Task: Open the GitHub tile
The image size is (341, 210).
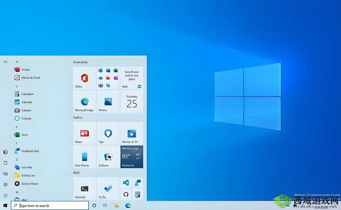Action: point(126,195)
